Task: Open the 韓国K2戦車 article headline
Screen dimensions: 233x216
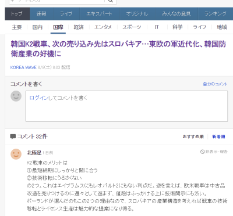Action: click(118, 49)
